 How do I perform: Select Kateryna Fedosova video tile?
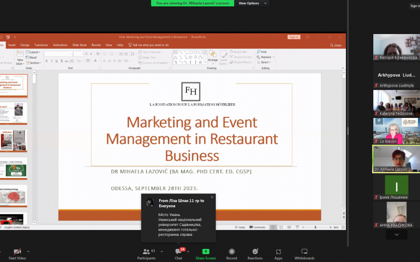(x=396, y=103)
